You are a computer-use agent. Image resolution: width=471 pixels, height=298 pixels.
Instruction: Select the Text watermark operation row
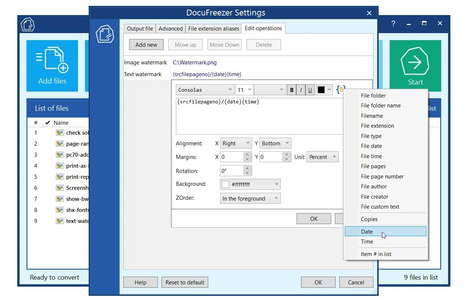point(248,74)
